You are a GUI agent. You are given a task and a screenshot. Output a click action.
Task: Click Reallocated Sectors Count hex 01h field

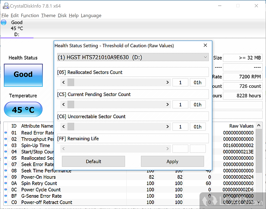198,82
